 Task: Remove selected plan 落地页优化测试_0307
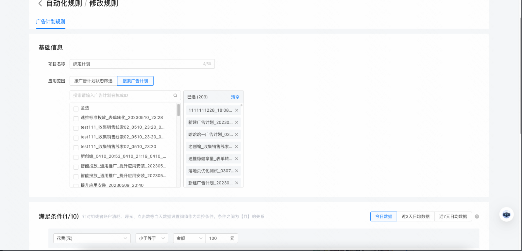click(x=237, y=171)
